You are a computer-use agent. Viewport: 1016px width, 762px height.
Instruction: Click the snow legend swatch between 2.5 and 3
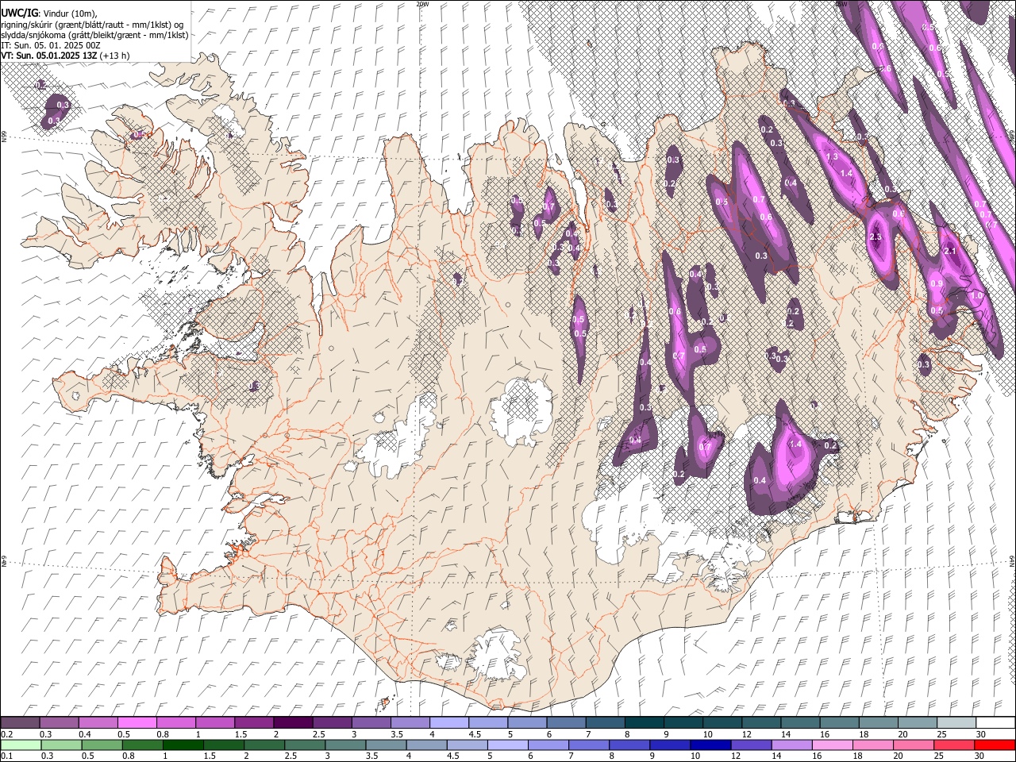point(332,722)
